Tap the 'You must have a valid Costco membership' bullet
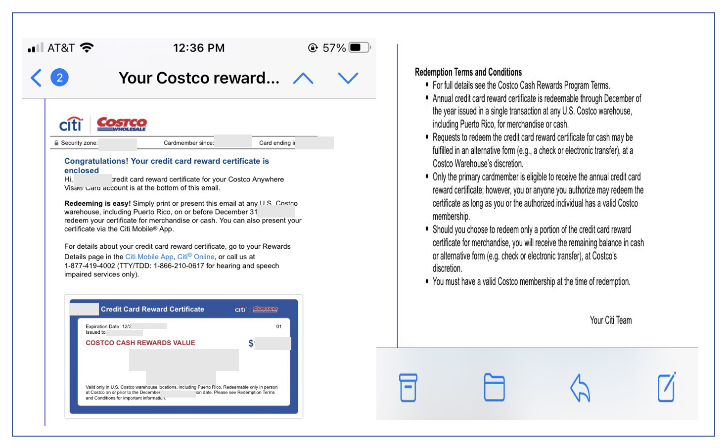 (x=532, y=282)
